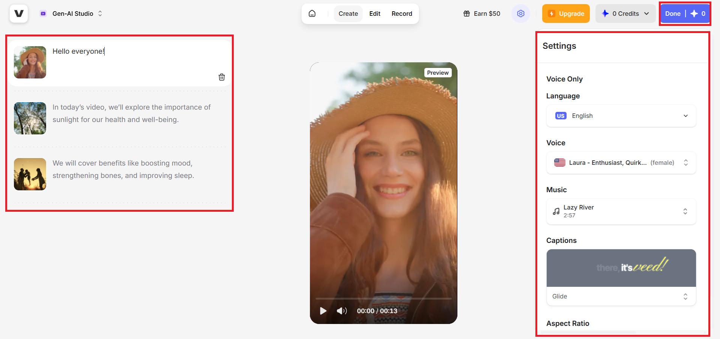The image size is (720, 339).
Task: Open the English language dropdown
Action: [621, 116]
